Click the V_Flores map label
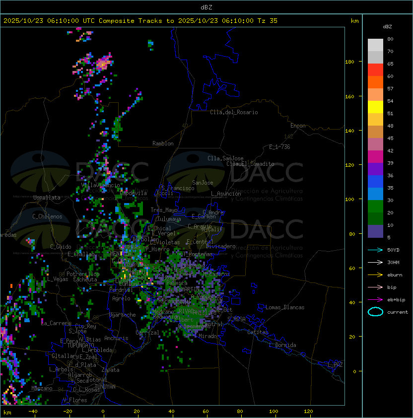This screenshot has height=418, width=413. pyautogui.click(x=75, y=400)
